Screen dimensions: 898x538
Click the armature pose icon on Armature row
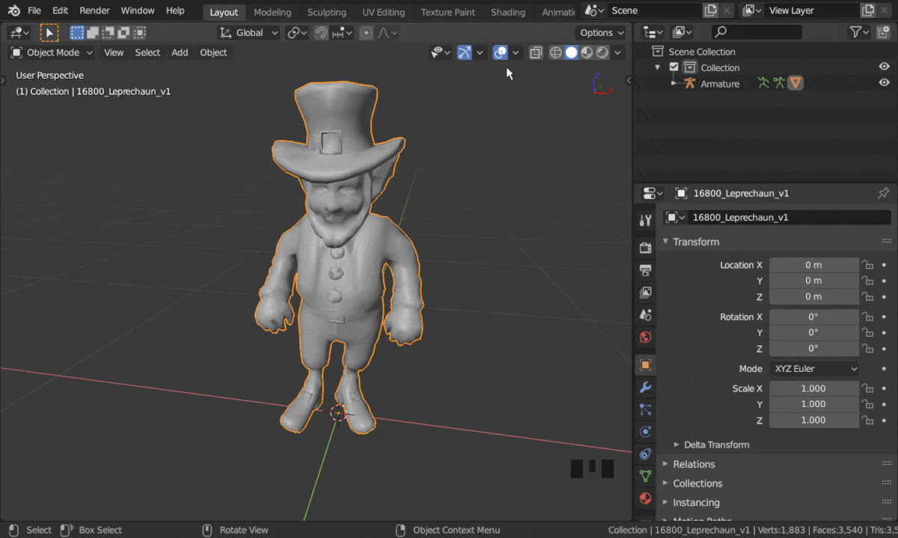763,83
